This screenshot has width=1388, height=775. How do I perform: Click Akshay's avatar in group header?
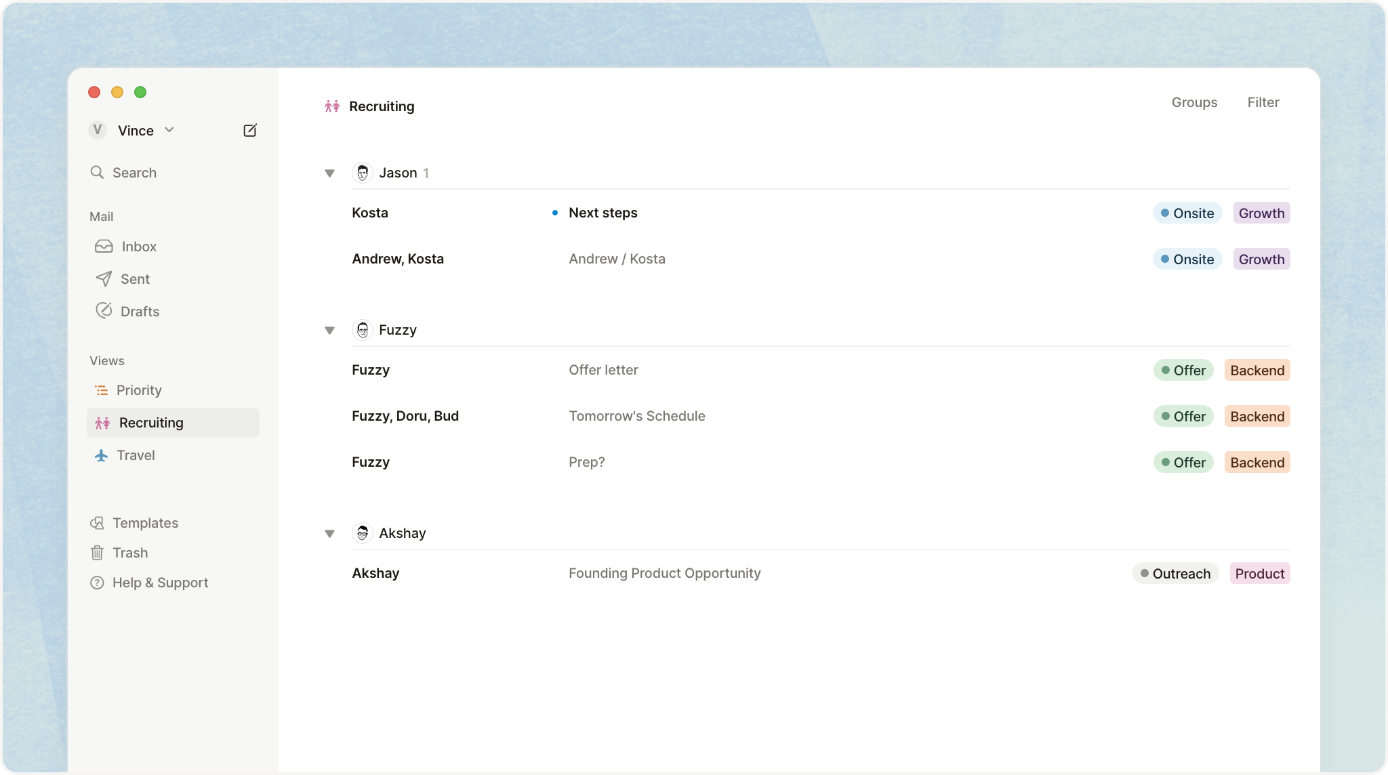pyautogui.click(x=363, y=533)
